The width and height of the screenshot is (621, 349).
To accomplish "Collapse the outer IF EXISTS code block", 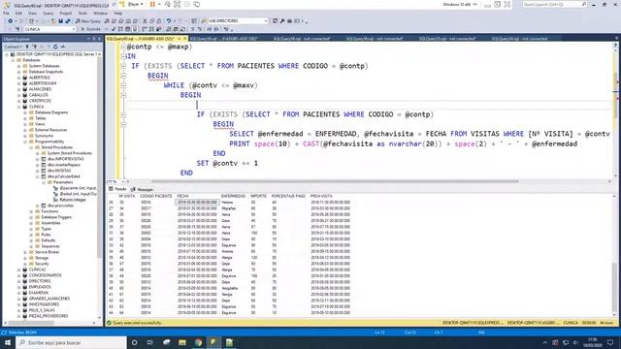I will click(123, 66).
